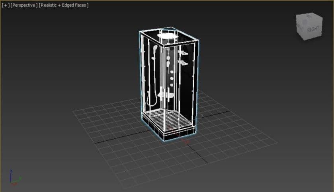
Task: Select the shower cabin model
Action: coord(170,84)
